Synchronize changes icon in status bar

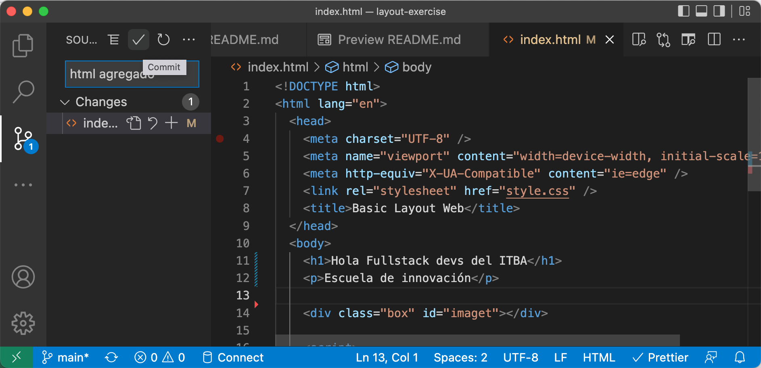point(111,357)
